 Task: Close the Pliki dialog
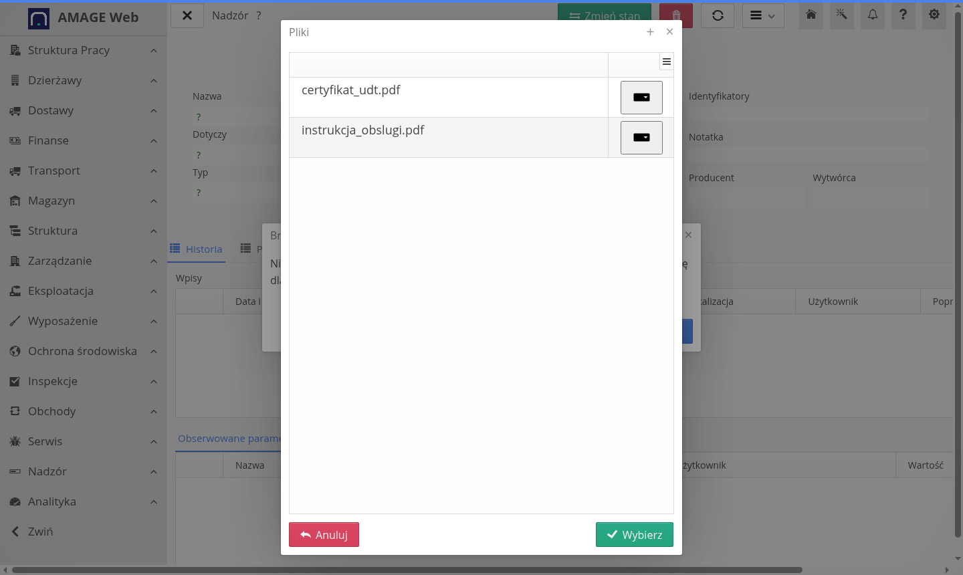pyautogui.click(x=669, y=31)
